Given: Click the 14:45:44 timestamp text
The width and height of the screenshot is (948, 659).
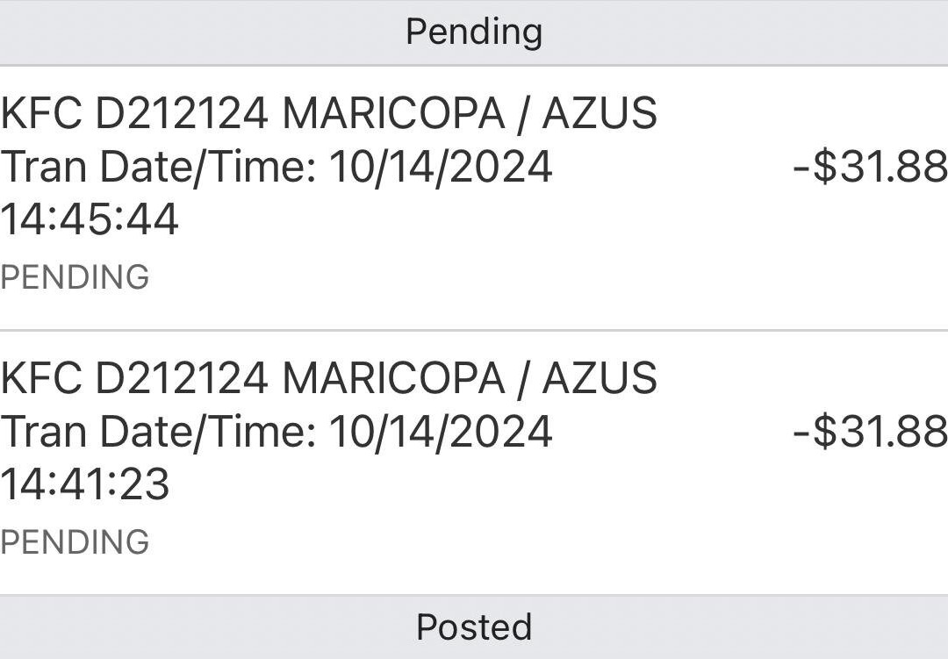Looking at the screenshot, I should pyautogui.click(x=89, y=219).
